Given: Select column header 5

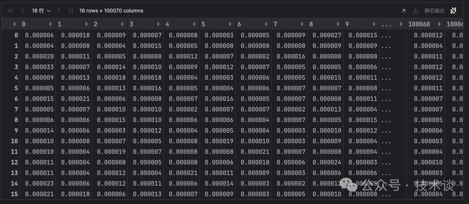Looking at the screenshot, I should point(203,24).
